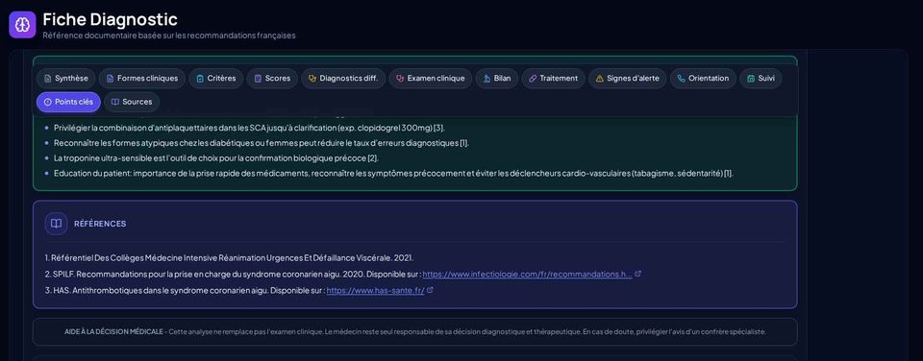Select the Bilan tab

(497, 78)
